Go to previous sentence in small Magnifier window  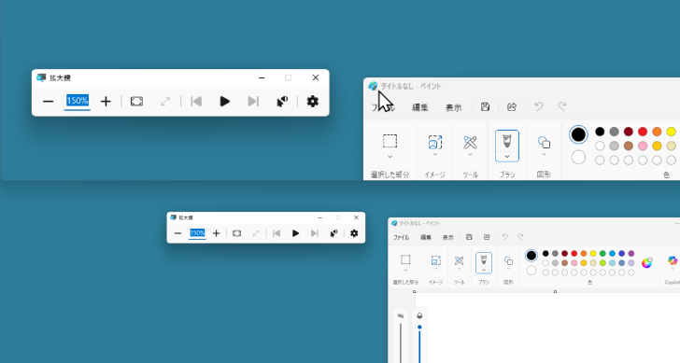[x=276, y=233]
